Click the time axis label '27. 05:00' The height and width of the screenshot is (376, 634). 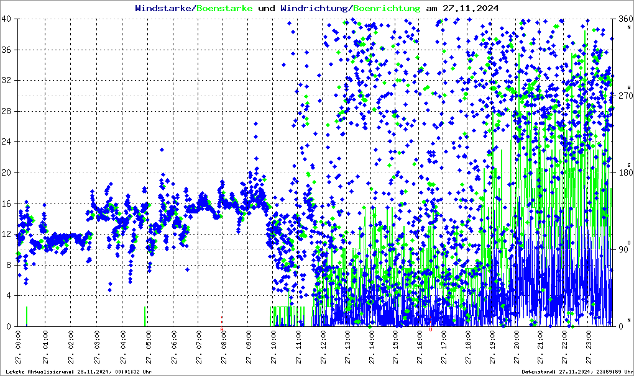(149, 347)
